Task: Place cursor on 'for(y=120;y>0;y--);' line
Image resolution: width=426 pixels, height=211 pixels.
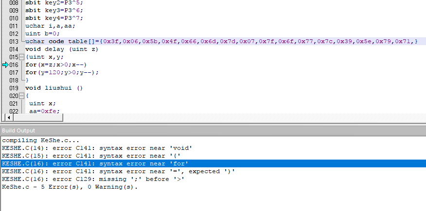Action: [x=62, y=73]
